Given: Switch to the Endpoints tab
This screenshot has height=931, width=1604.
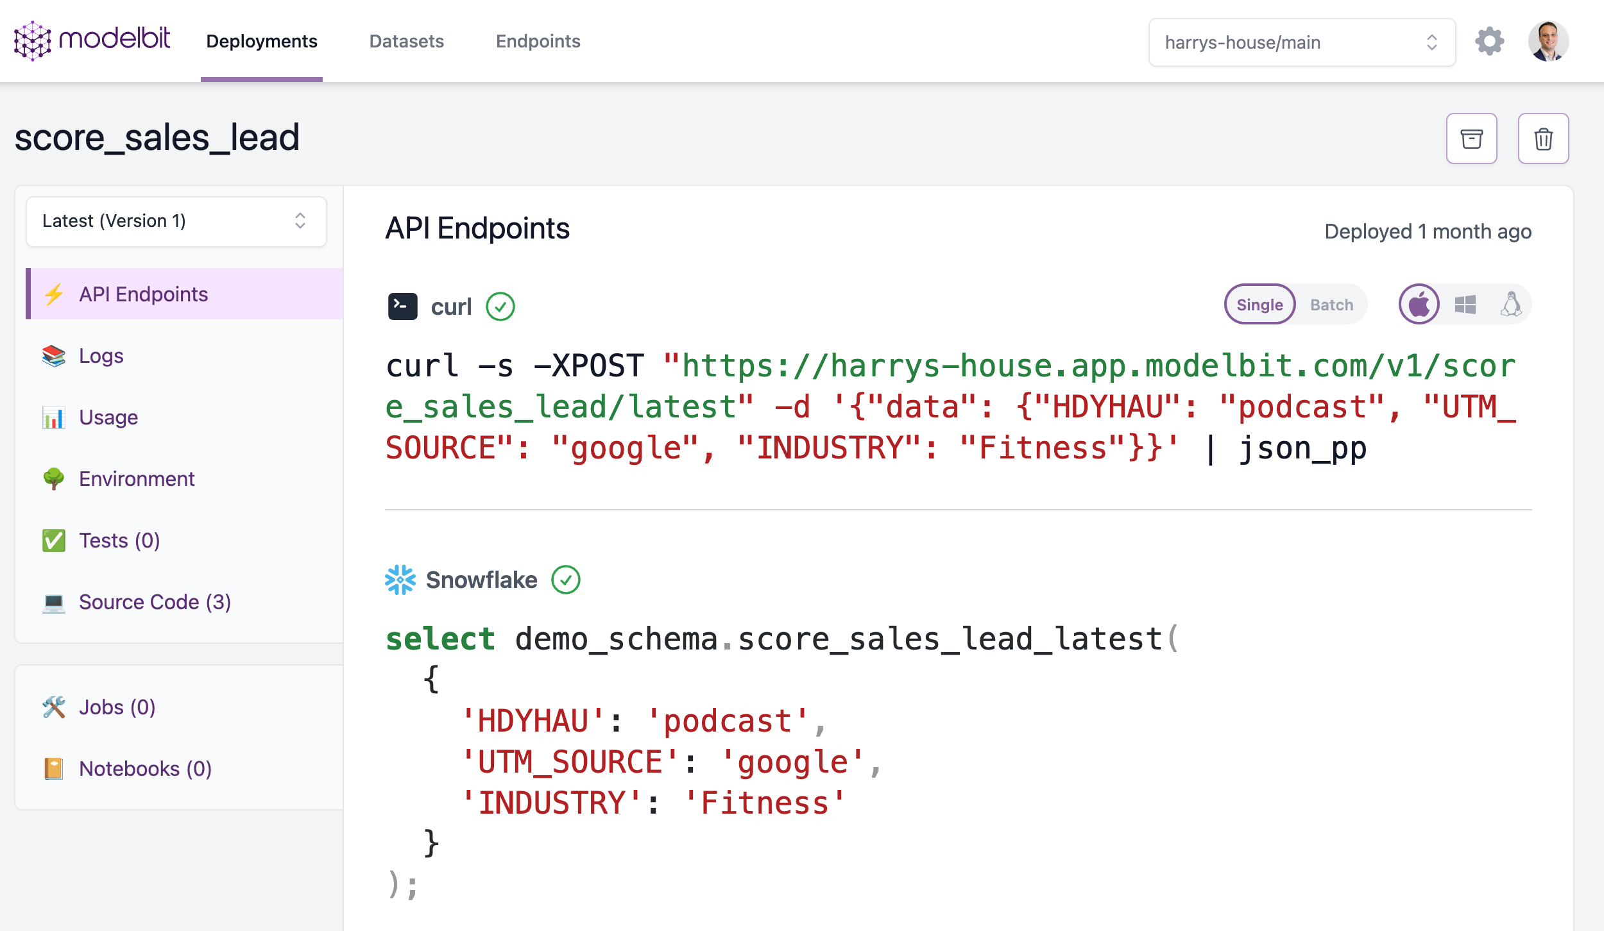Looking at the screenshot, I should click(538, 41).
